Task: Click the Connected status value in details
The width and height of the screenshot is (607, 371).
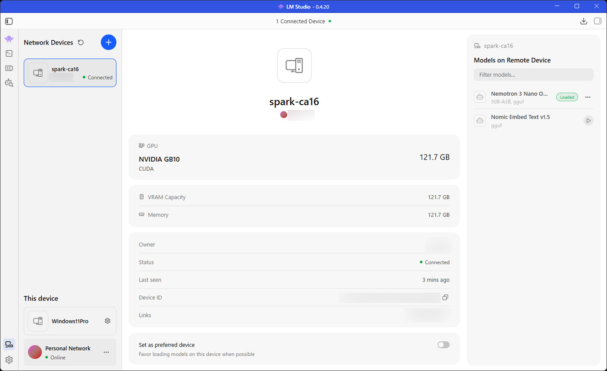Action: coord(434,262)
